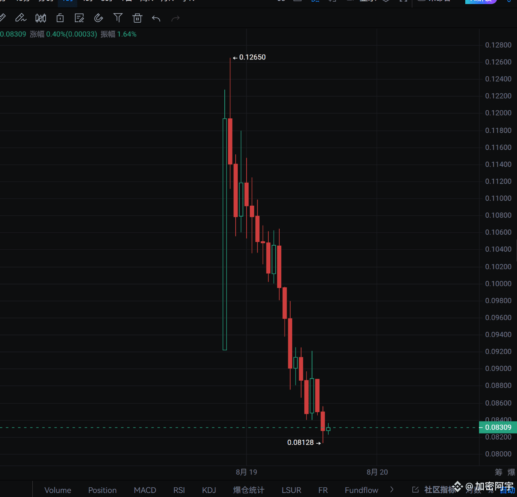The image size is (517, 497).
Task: Click the 0.10000 price axis label
Action: tap(498, 284)
